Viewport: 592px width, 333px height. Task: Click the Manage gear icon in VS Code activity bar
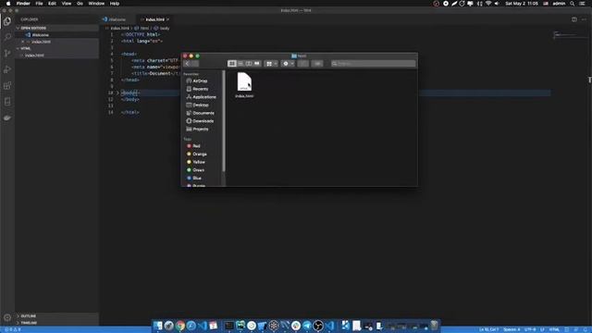[x=7, y=317]
